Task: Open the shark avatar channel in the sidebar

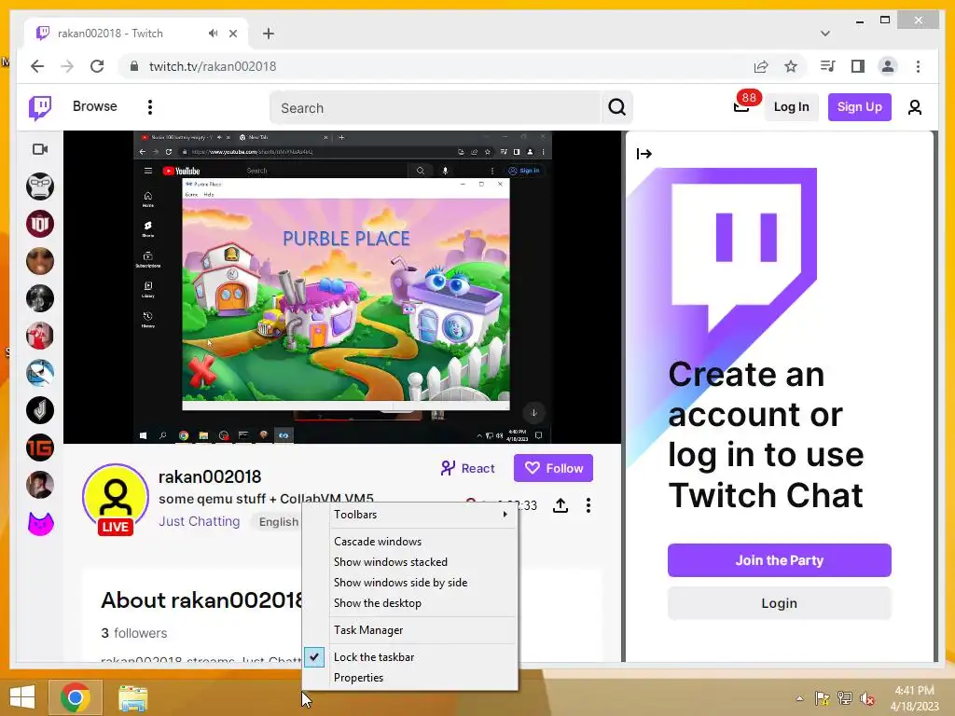Action: coord(40,373)
